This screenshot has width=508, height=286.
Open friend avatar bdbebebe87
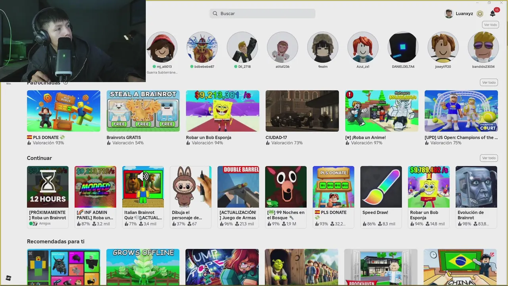pyautogui.click(x=202, y=47)
